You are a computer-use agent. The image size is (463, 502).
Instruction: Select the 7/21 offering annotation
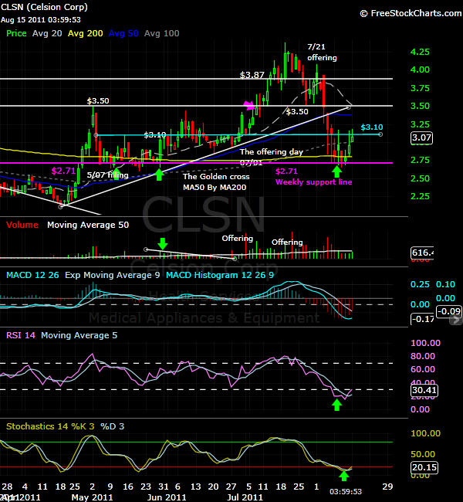(x=322, y=53)
